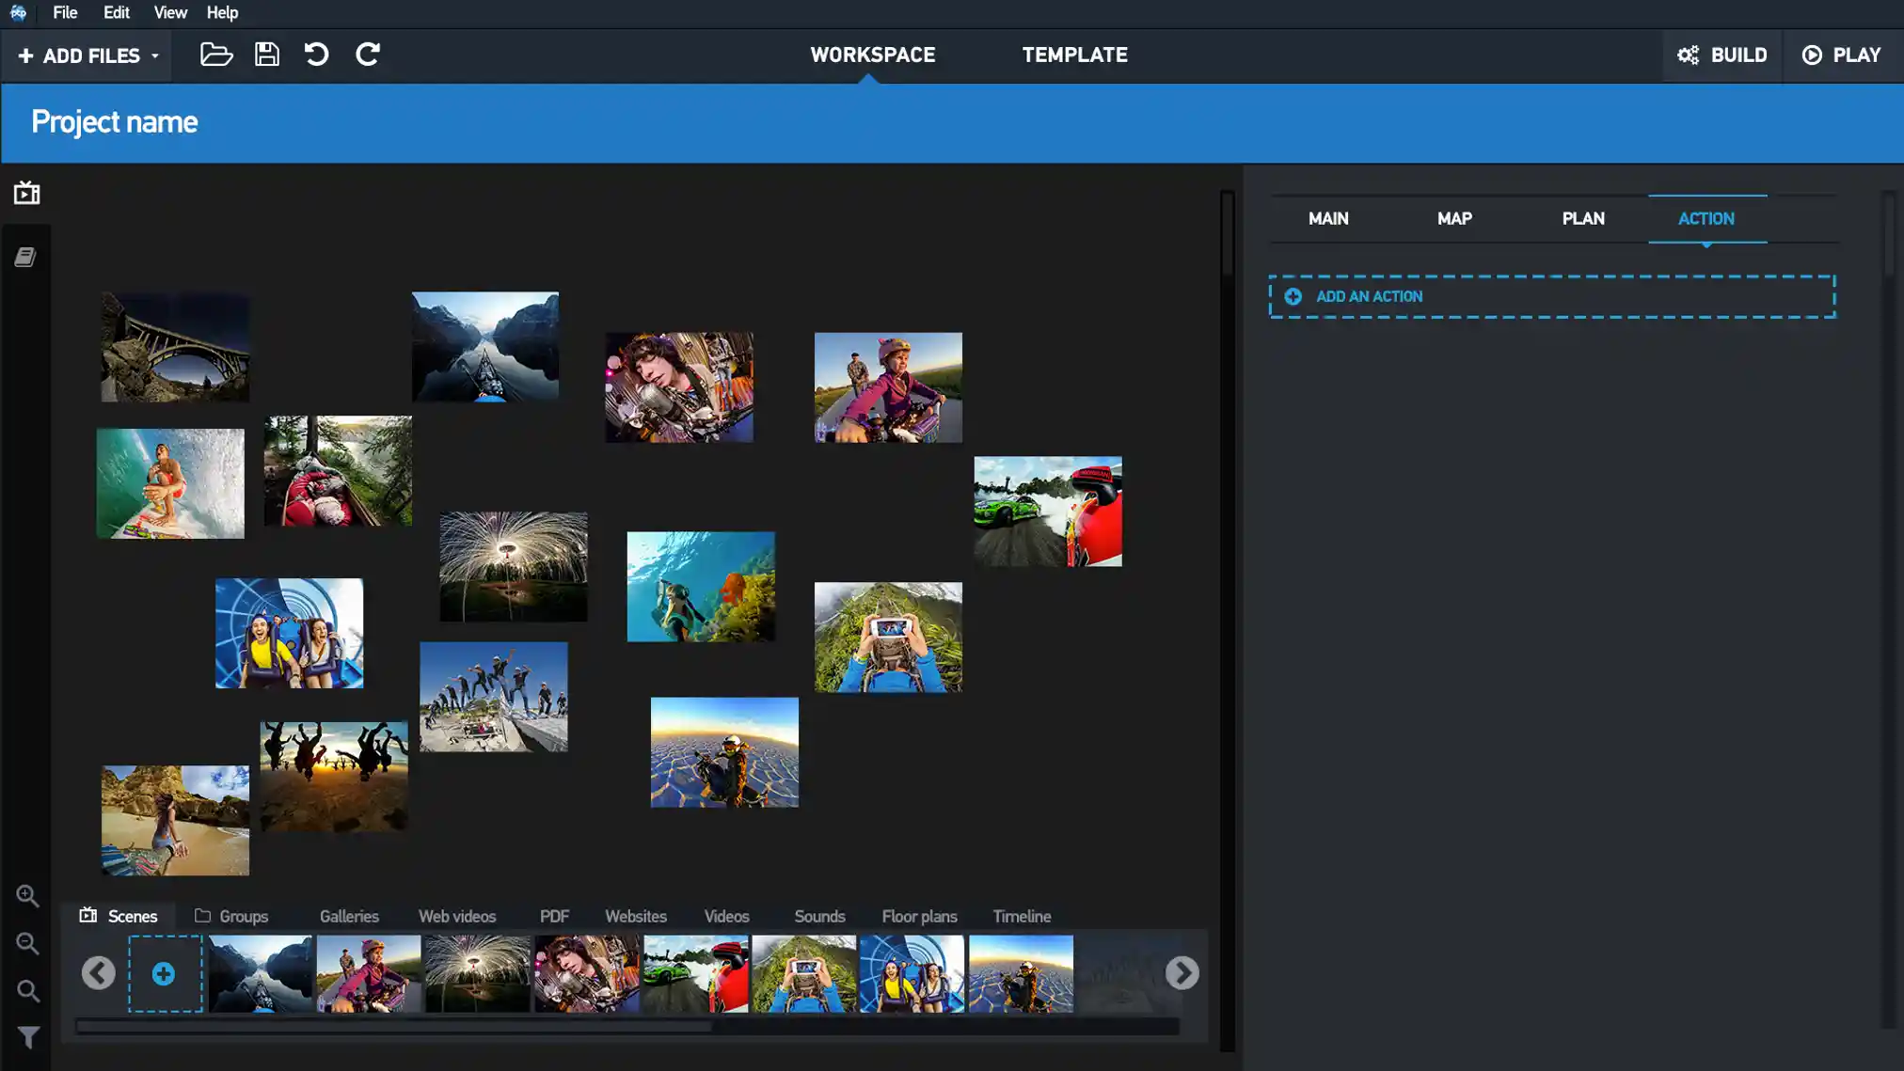Image resolution: width=1904 pixels, height=1071 pixels.
Task: Click Add an Action button
Action: click(1552, 297)
